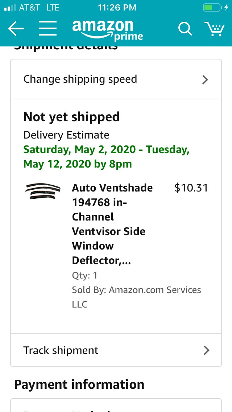Open Auto Ventshade 194768 product title
The height and width of the screenshot is (412, 232).
(112, 224)
